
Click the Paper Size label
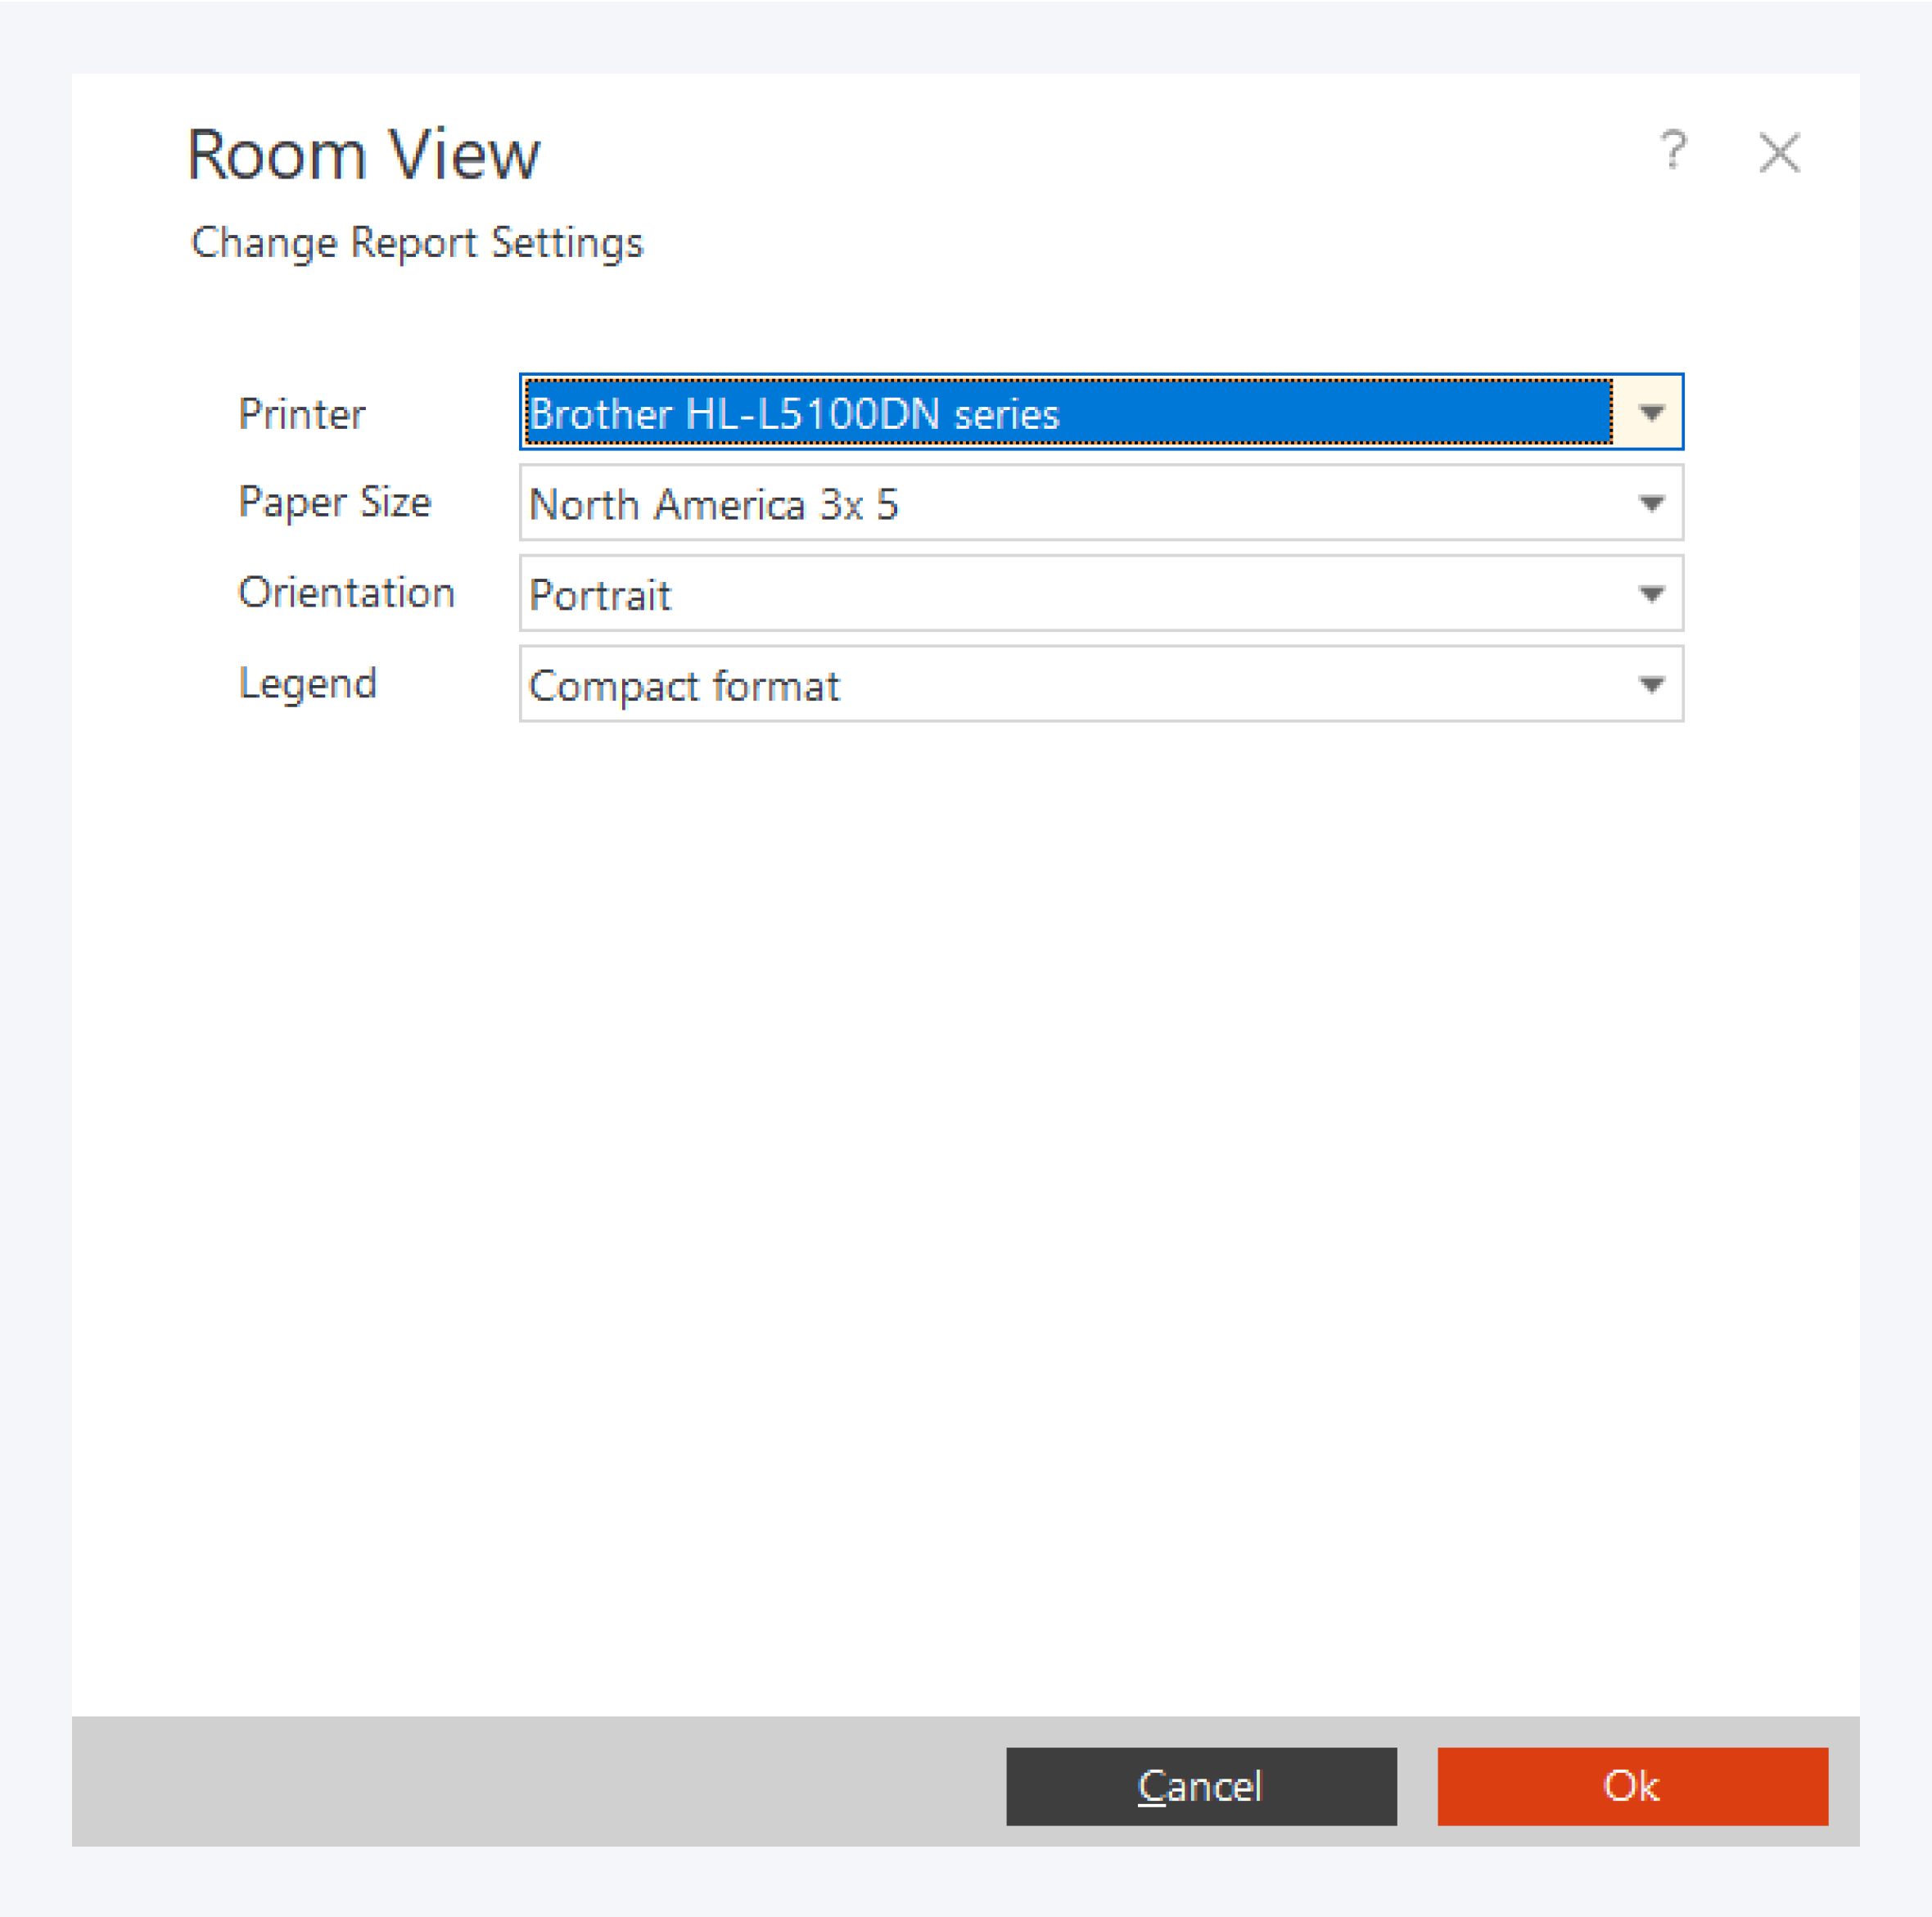pos(334,502)
